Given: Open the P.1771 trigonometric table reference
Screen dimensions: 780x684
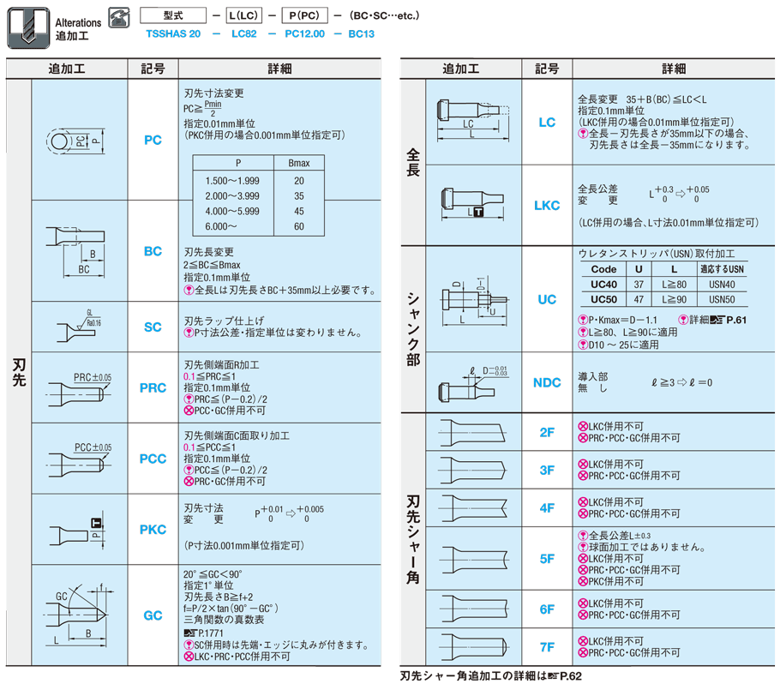Looking at the screenshot, I should 202,633.
